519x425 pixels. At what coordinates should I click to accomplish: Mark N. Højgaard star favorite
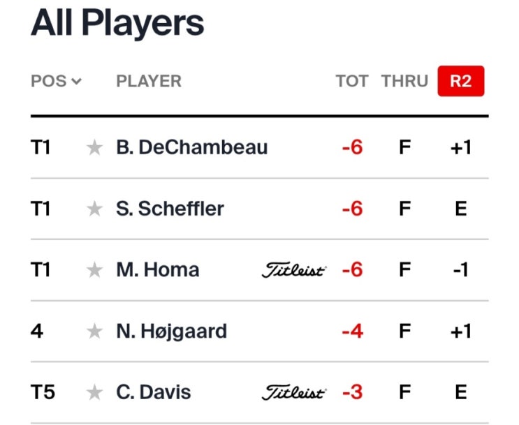pos(95,331)
